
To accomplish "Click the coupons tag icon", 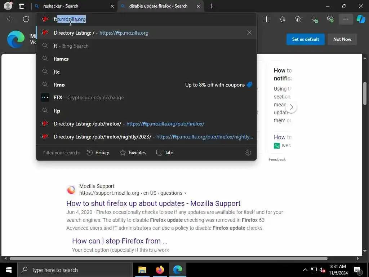I will pos(249,84).
